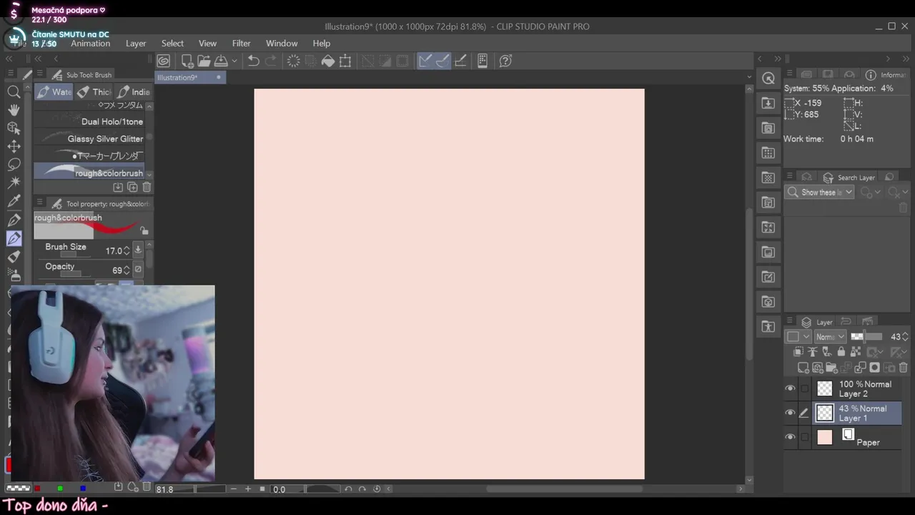This screenshot has height=515, width=915.
Task: Delete the selected layer trash icon
Action: click(904, 368)
